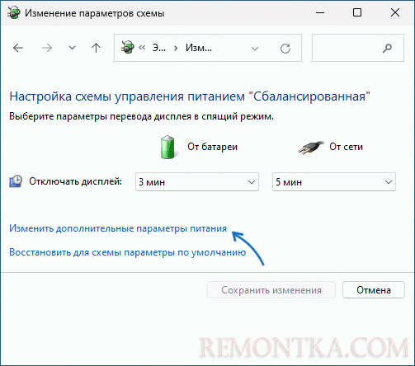The width and height of the screenshot is (415, 366).
Task: Click the search magnifier icon
Action: [x=387, y=48]
